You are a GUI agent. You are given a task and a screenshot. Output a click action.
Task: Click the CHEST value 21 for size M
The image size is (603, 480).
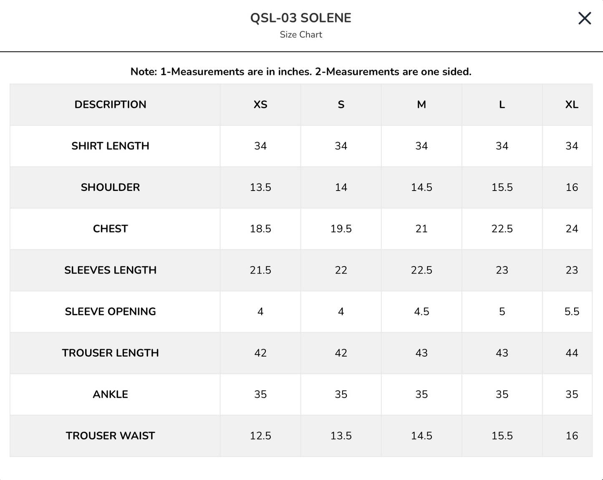(421, 229)
